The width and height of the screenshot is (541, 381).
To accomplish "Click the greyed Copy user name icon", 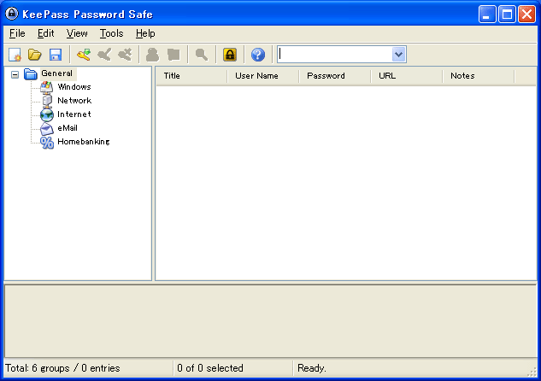I will coord(152,55).
